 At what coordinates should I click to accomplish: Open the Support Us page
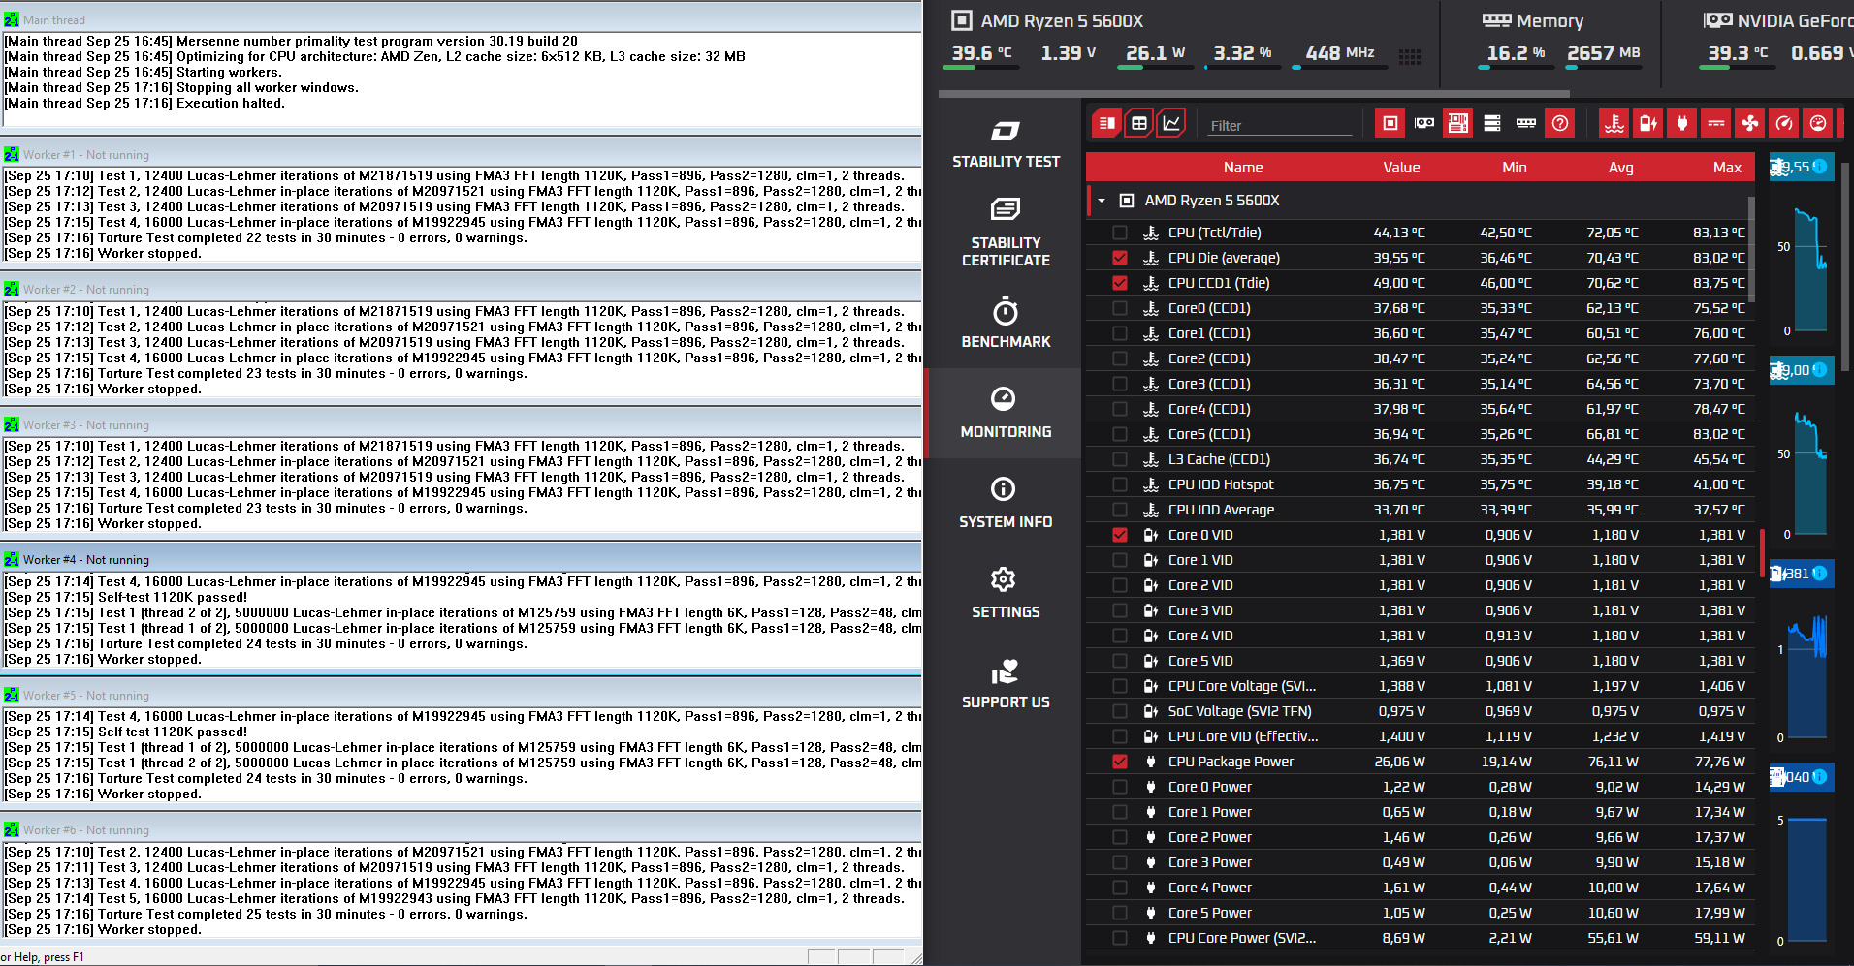(x=1006, y=684)
